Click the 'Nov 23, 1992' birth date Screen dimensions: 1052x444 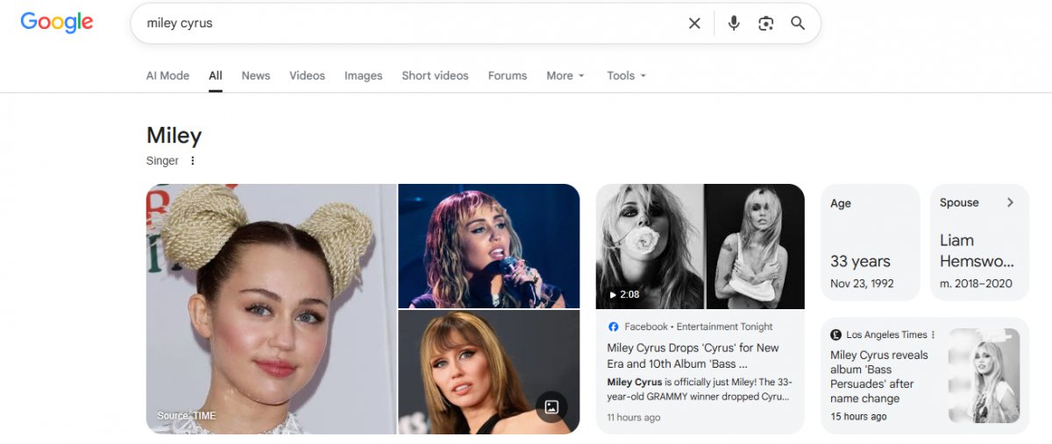[x=861, y=284]
